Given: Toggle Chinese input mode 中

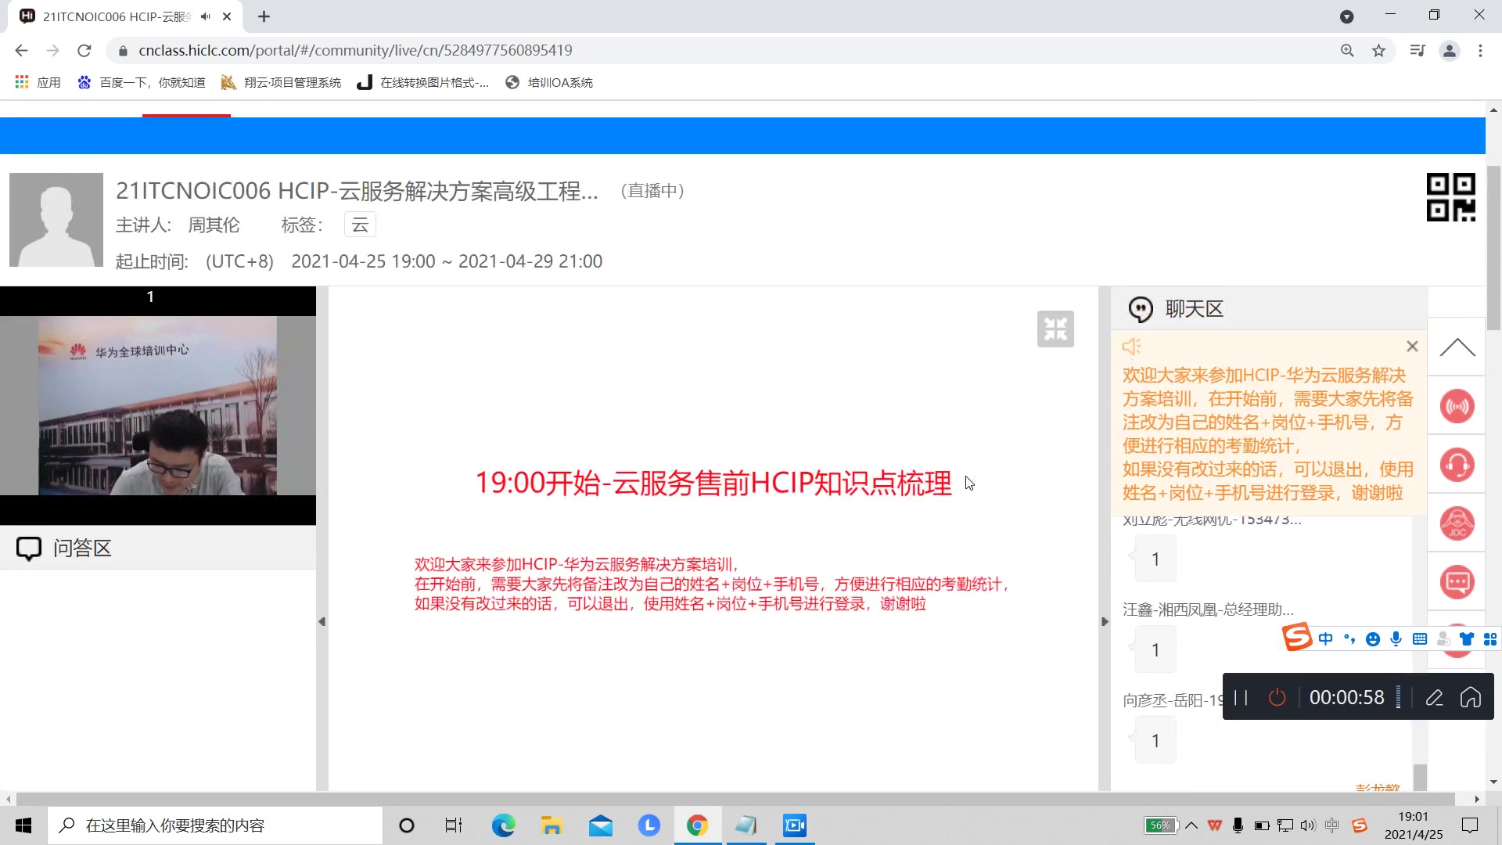Looking at the screenshot, I should point(1325,639).
